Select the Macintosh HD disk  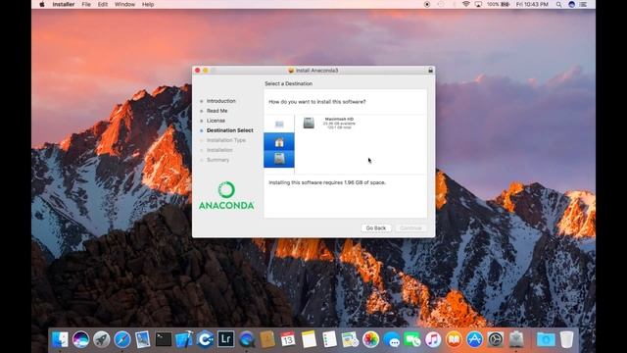coord(329,123)
